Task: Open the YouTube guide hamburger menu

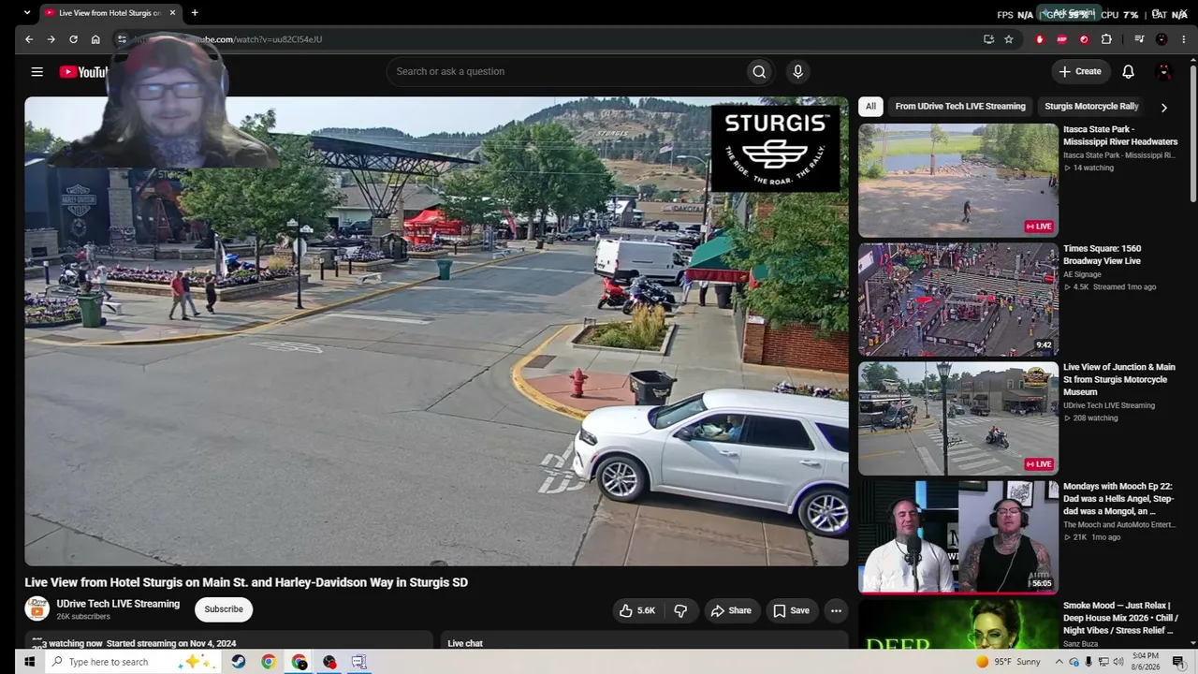Action: pos(37,72)
